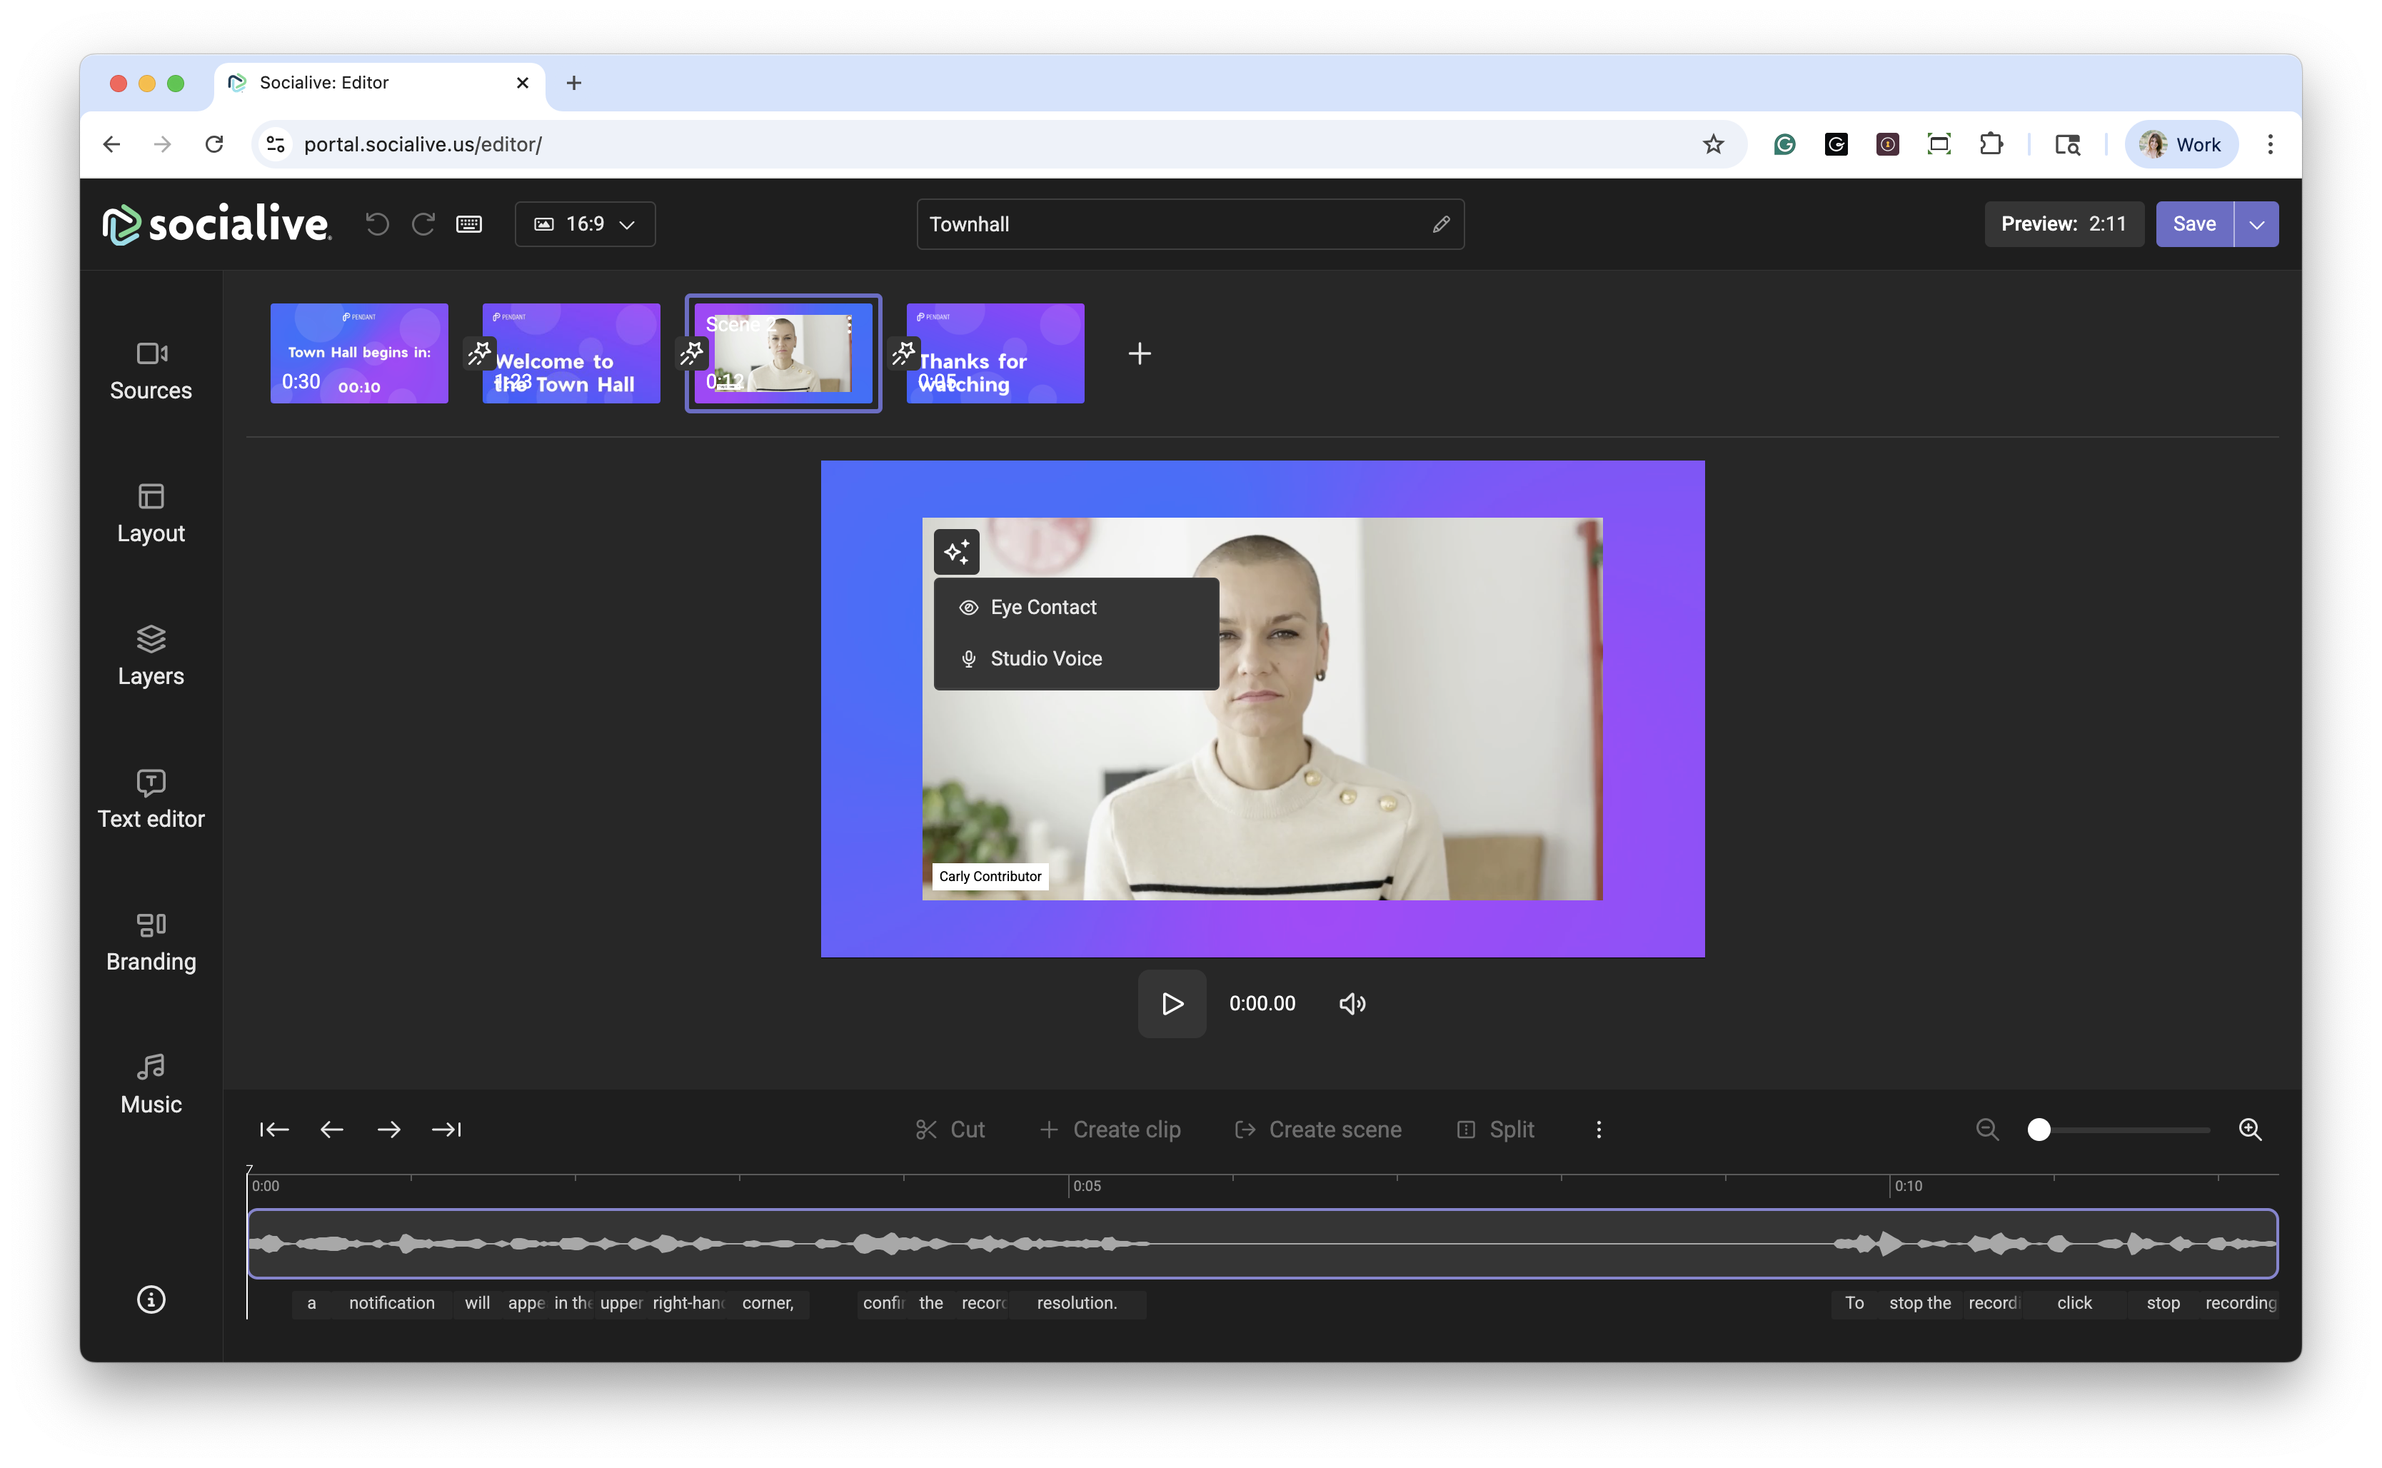Open keyboard shortcuts icon
The width and height of the screenshot is (2382, 1468).
point(469,224)
